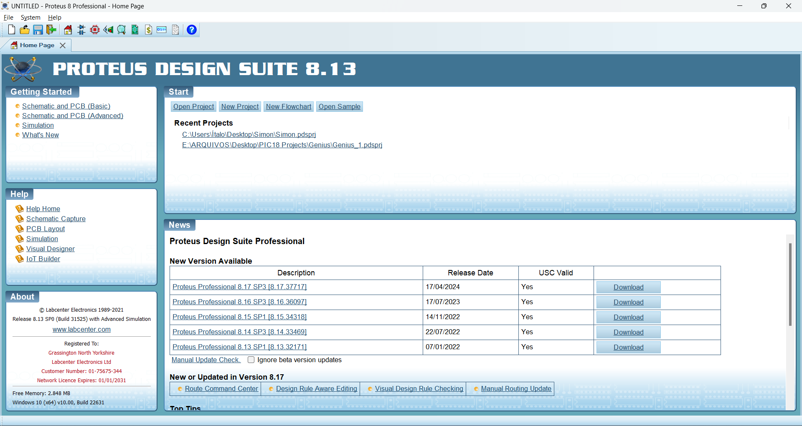The image size is (802, 426).
Task: Open Proteus Professional 8.16 SP3 link
Action: 240,302
